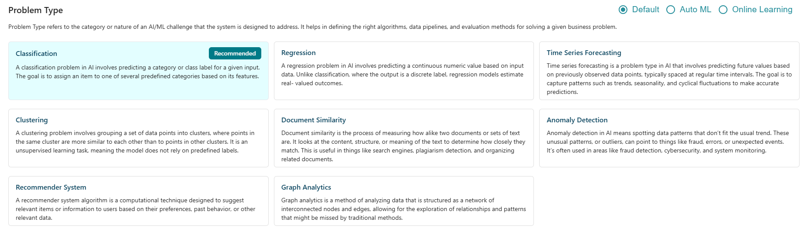Pick the Anomaly Detection card title
This screenshot has width=807, height=232.
(x=577, y=120)
